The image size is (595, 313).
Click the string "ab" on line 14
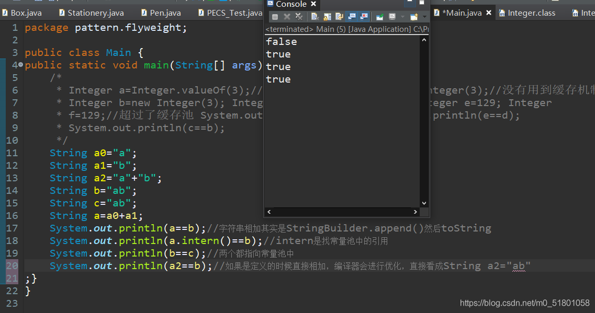click(119, 191)
